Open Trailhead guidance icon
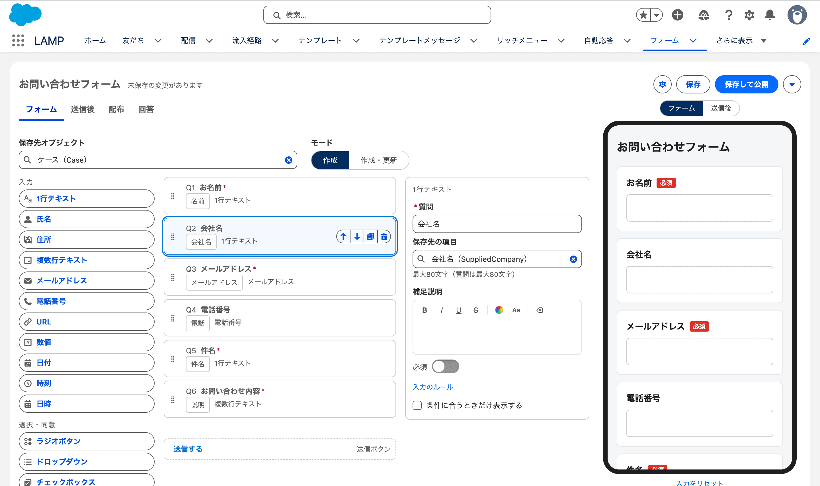This screenshot has width=820, height=486. pos(704,15)
